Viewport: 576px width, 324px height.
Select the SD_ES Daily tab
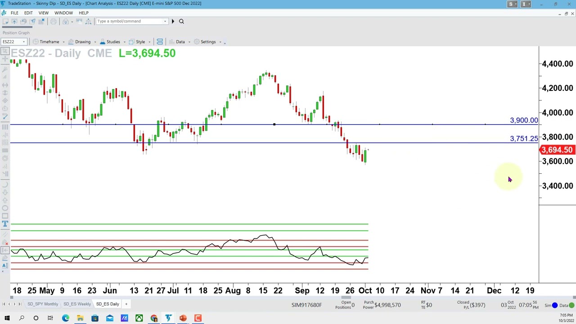point(108,304)
